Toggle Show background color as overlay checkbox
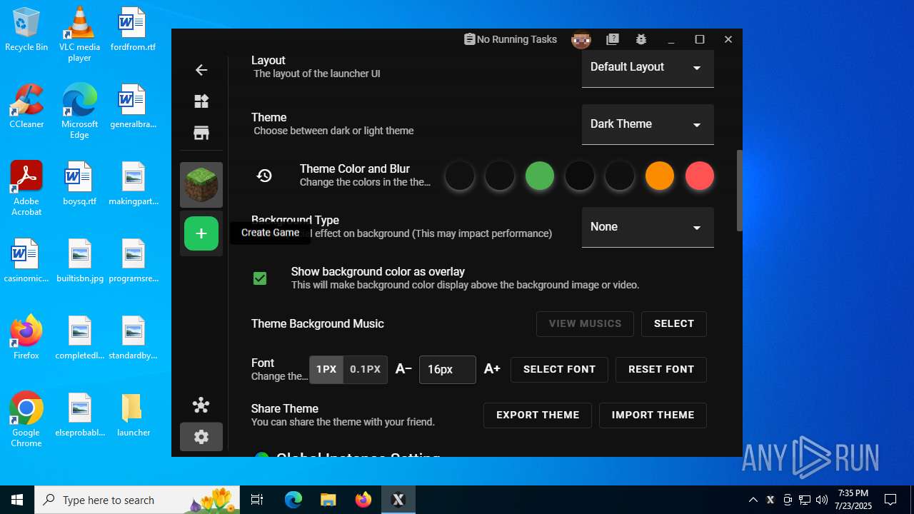This screenshot has height=514, width=914. click(260, 278)
